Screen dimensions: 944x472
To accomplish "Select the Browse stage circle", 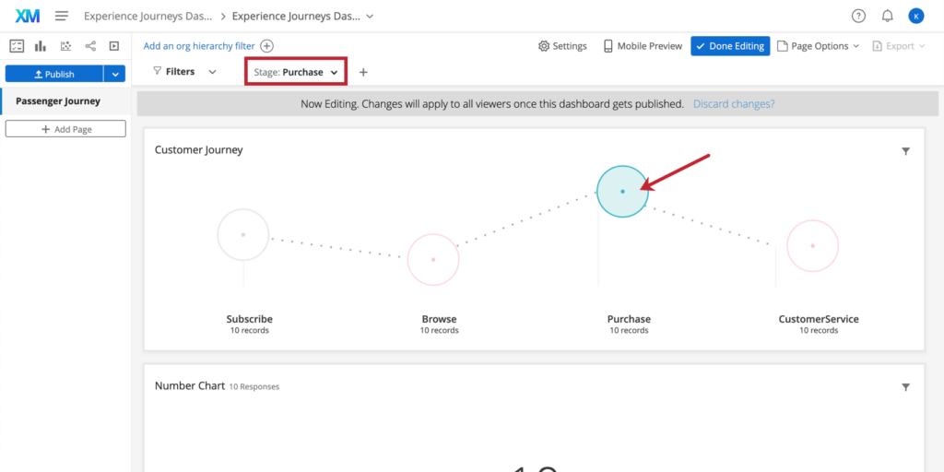I will pyautogui.click(x=433, y=259).
